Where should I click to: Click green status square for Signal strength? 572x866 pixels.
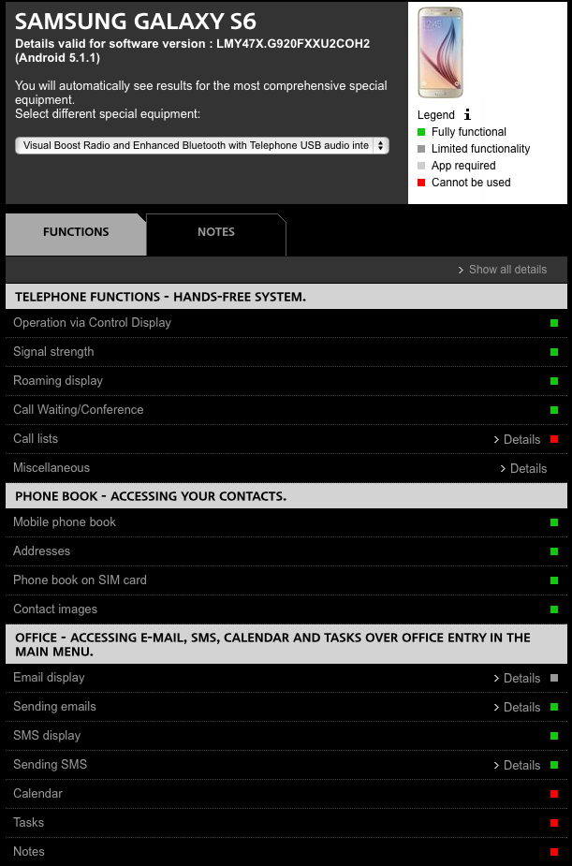[x=554, y=352]
